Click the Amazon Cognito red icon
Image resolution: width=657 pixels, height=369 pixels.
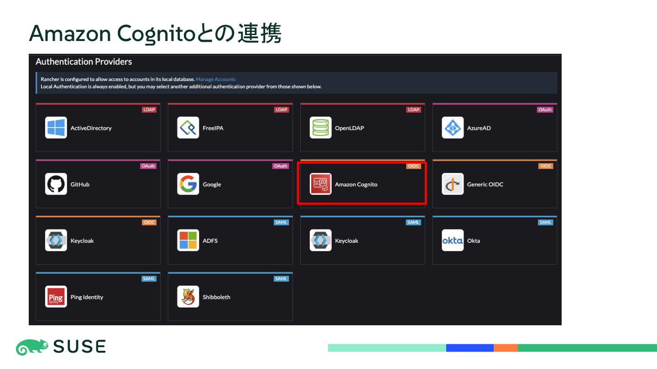click(320, 184)
